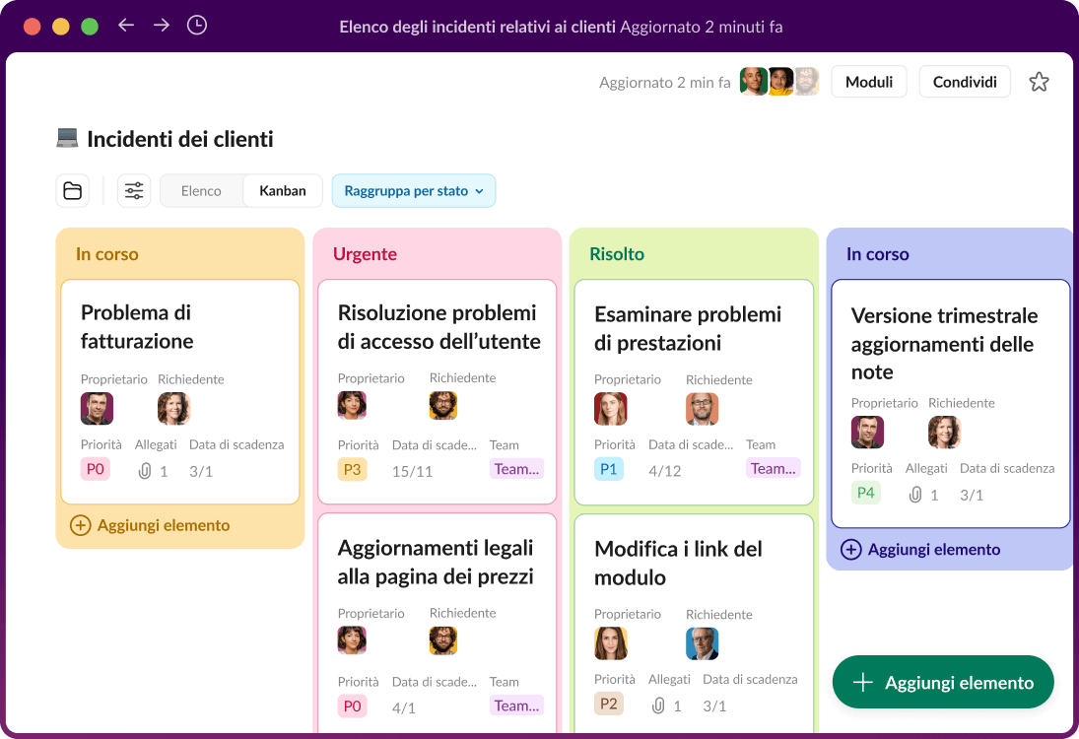Click the P3 priority badge

tap(352, 469)
